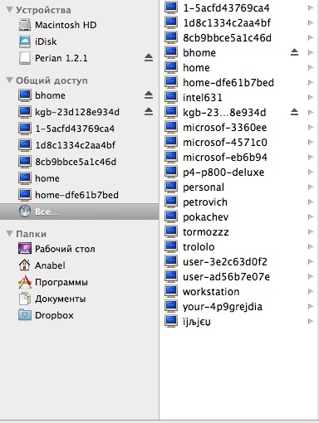319x423 pixels.
Task: Eject kgb-23…8e934d in the computer list
Action: [x=294, y=112]
